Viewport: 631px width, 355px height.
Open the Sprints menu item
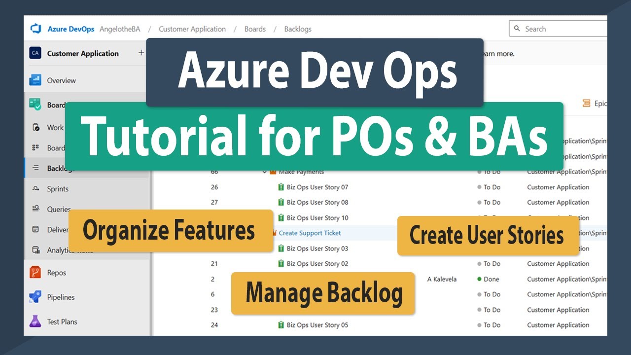click(x=58, y=189)
